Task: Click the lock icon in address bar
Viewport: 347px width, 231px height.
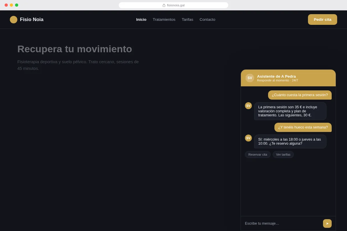Action: point(164,5)
